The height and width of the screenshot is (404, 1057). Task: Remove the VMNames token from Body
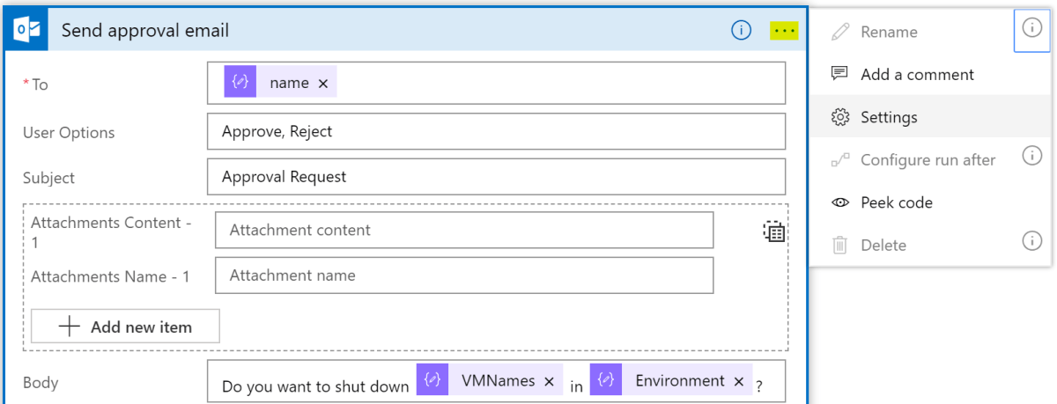[549, 381]
